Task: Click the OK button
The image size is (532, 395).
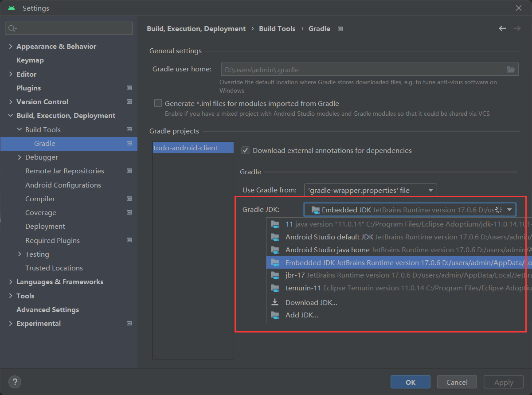Action: (x=410, y=382)
